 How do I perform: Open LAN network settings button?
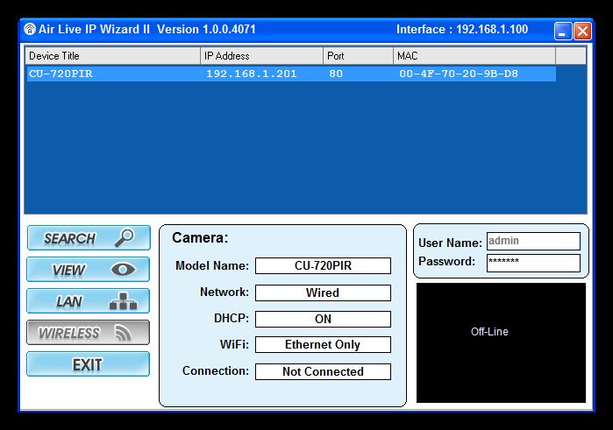coord(88,301)
